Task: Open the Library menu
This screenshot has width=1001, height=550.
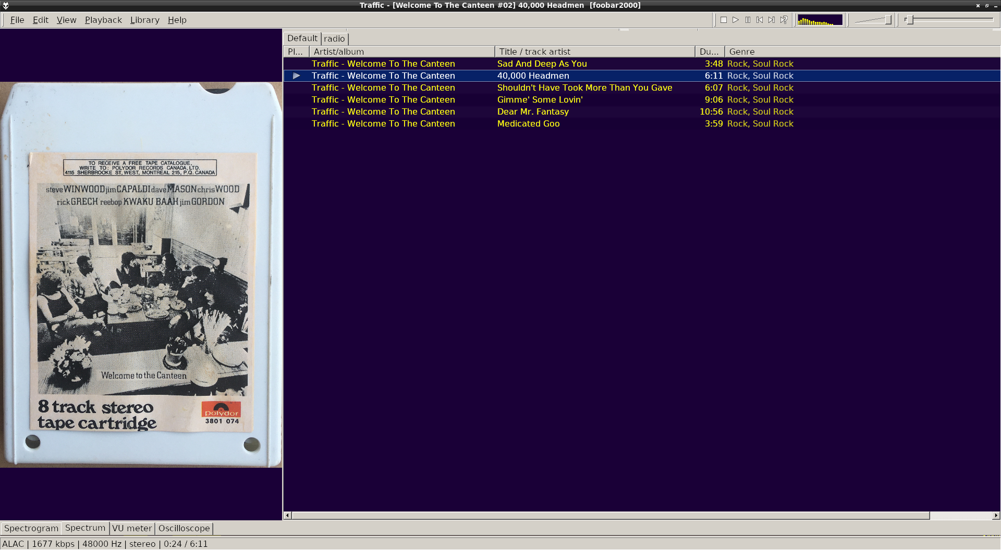Action: pyautogui.click(x=144, y=20)
